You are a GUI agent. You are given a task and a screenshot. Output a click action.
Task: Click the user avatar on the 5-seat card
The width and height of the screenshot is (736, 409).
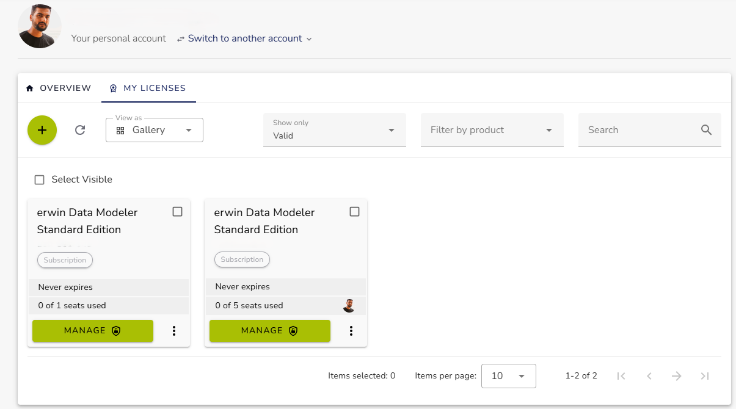tap(349, 306)
